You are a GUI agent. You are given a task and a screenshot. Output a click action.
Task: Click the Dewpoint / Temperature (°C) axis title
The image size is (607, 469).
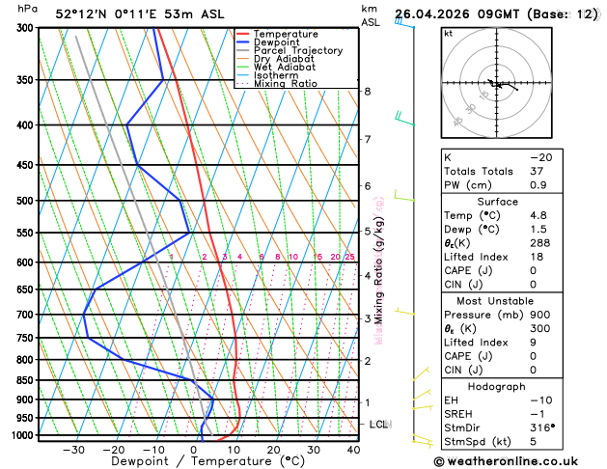(207, 461)
